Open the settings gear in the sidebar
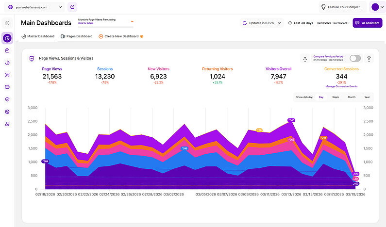The image size is (386, 227). click(7, 111)
